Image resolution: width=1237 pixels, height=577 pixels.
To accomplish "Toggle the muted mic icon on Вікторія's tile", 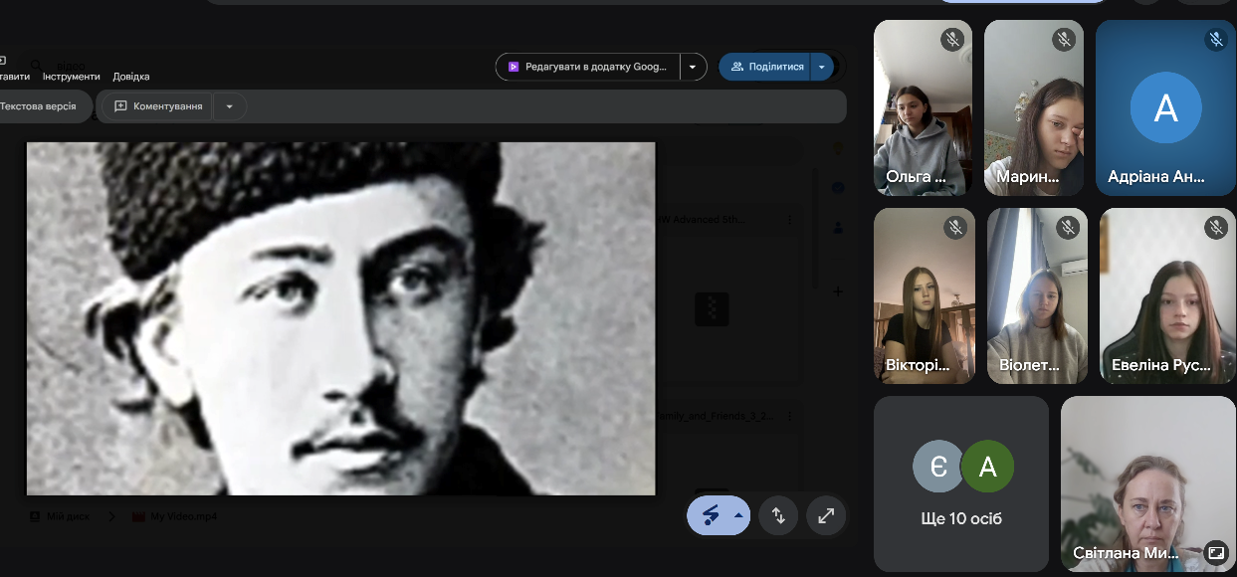I will point(955,228).
